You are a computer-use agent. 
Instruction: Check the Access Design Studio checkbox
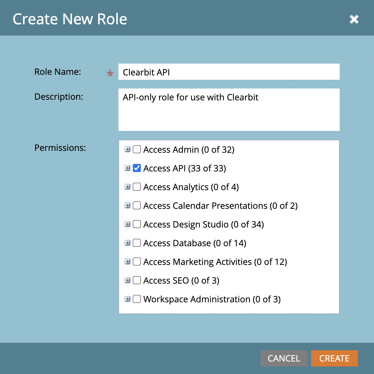pyautogui.click(x=137, y=224)
